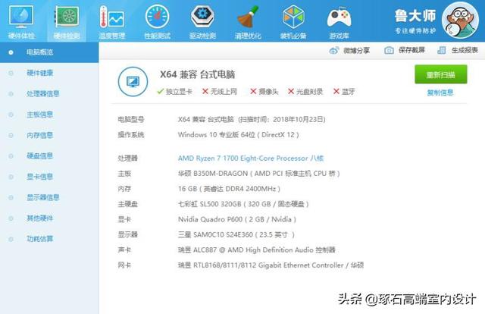Viewport: 485px width, 314px height.
Task: Open the 游戏库 game library icon
Action: click(x=339, y=20)
